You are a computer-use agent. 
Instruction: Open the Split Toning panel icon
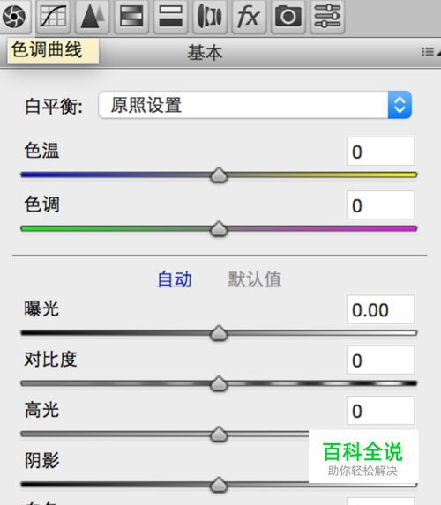coord(171,16)
